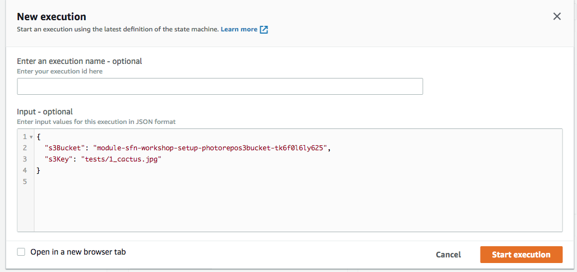This screenshot has width=577, height=272.
Task: Select line number 3 in the editor gutter
Action: tap(25, 159)
